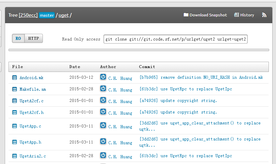Screen dimensions: 276x164
Task: Switch to HTTP access mode
Action: click(33, 39)
